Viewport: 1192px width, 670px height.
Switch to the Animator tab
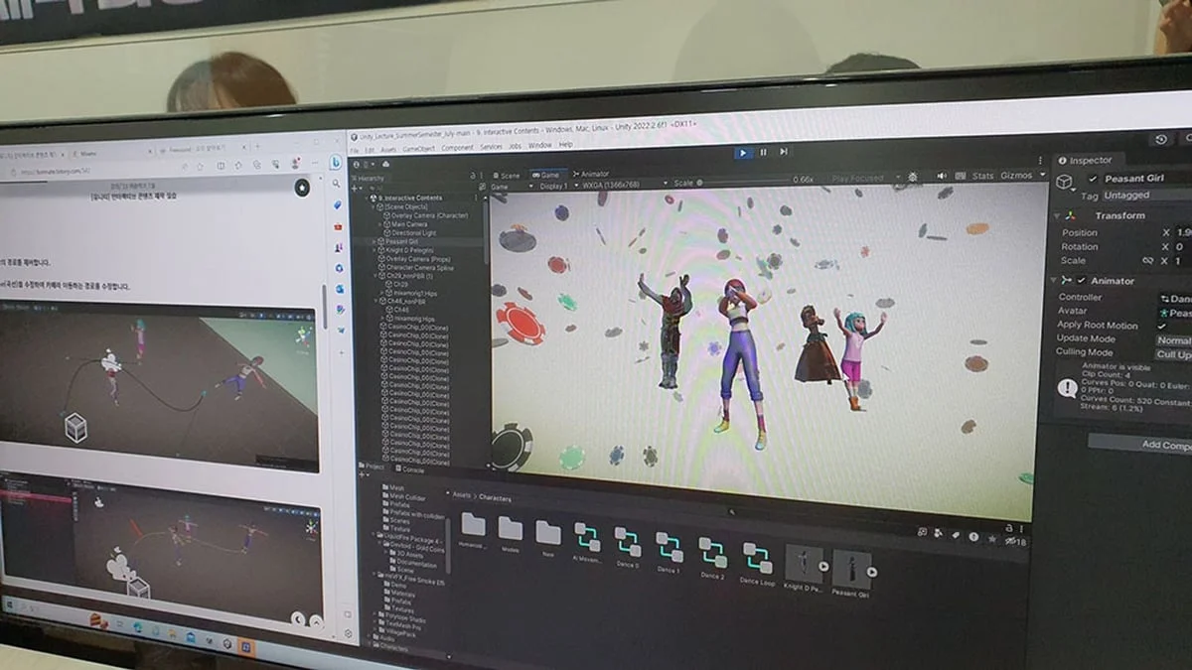click(x=591, y=173)
